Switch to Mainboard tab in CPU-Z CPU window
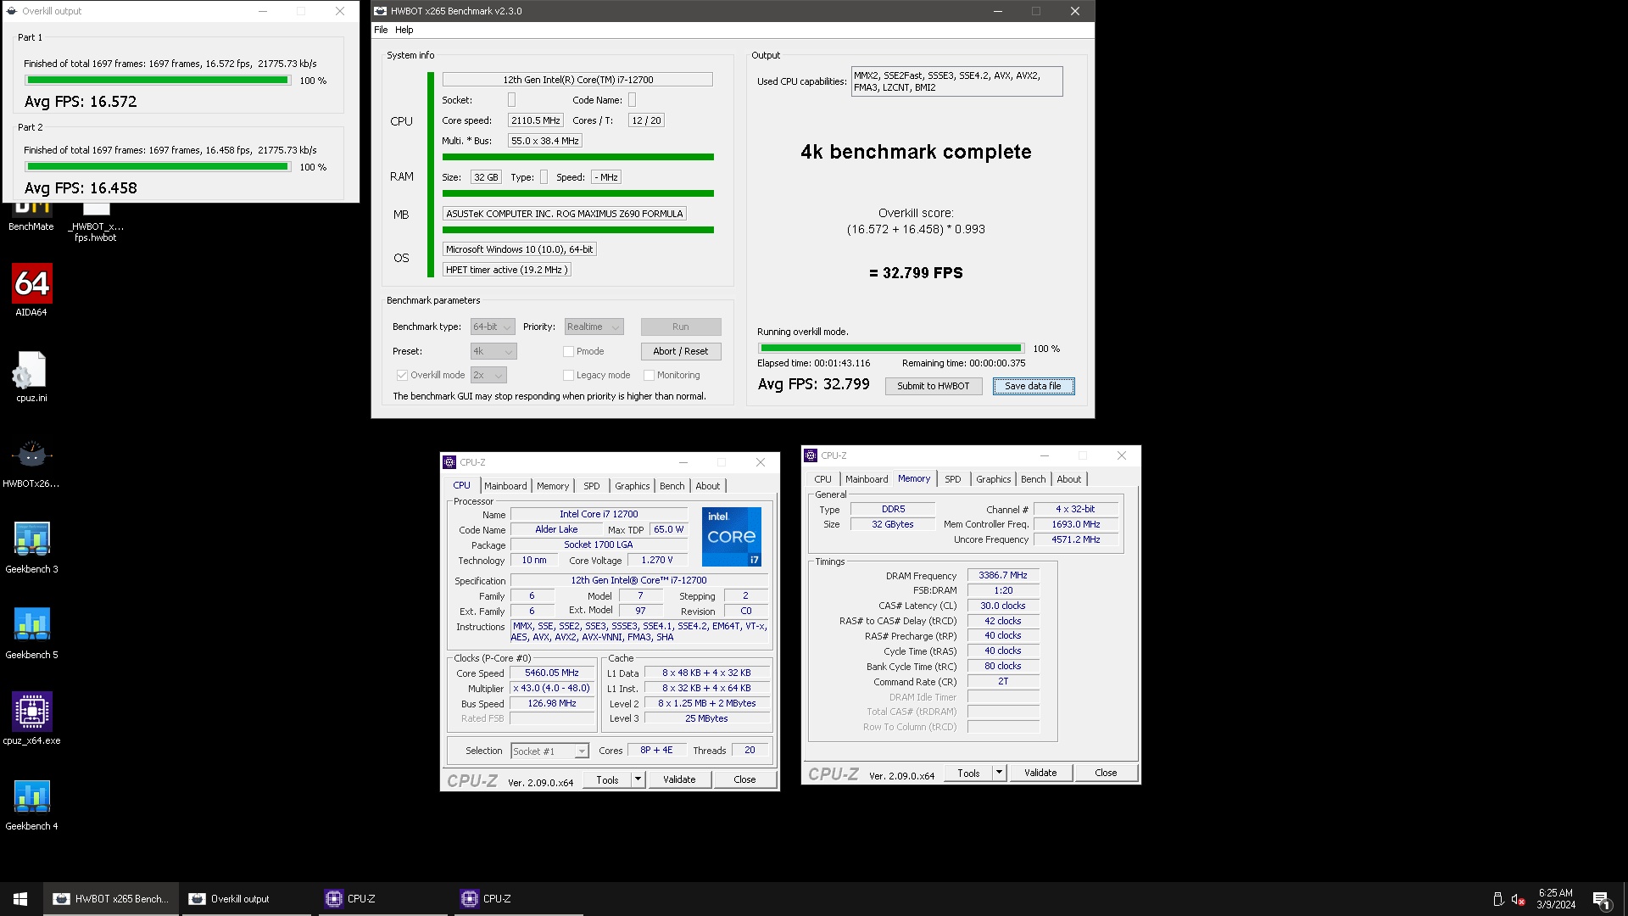The image size is (1628, 916). click(505, 486)
